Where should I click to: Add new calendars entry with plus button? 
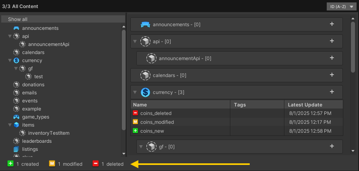click(x=332, y=75)
